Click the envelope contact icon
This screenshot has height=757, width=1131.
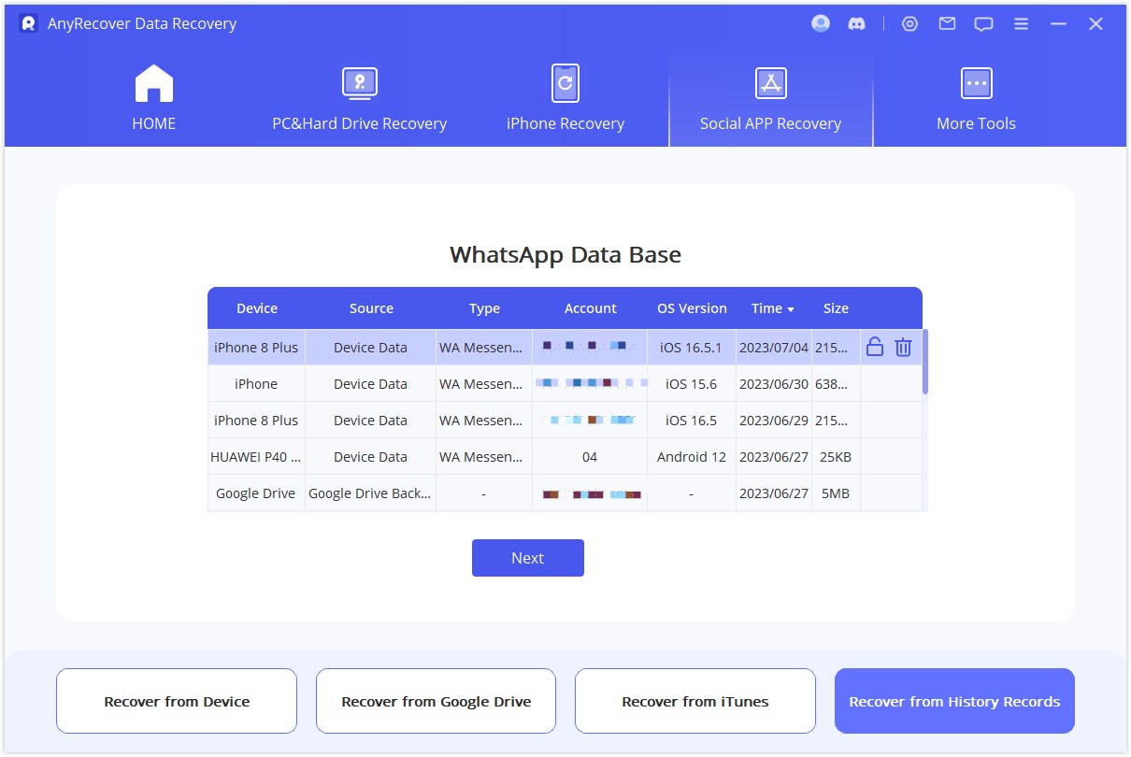[946, 23]
